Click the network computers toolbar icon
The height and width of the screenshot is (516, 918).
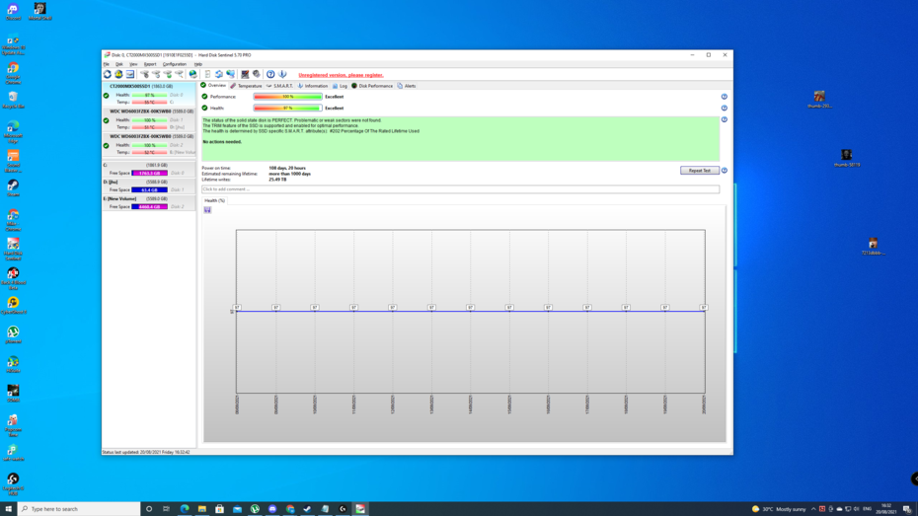(x=231, y=74)
